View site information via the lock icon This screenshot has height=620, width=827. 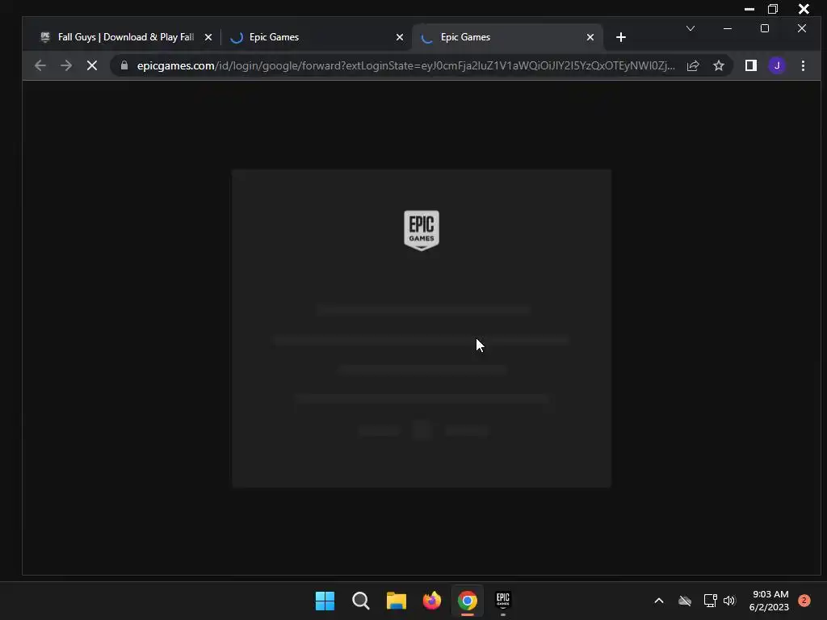pos(124,65)
